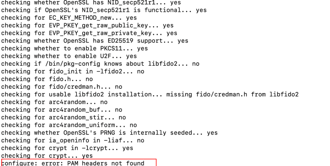Click the arc4random_uniform check line

click(69, 125)
